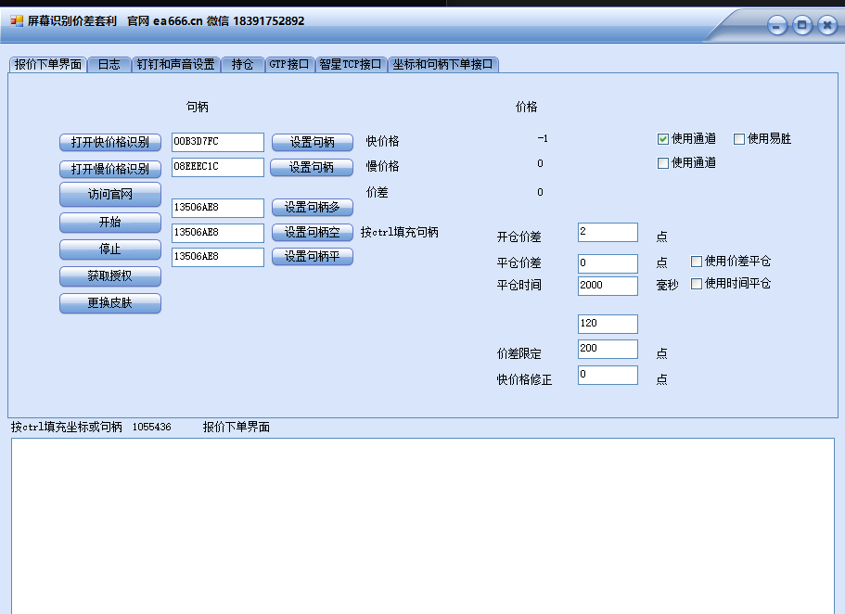Image resolution: width=845 pixels, height=614 pixels.
Task: Enable the 使用易胜 checkbox
Action: tap(739, 139)
